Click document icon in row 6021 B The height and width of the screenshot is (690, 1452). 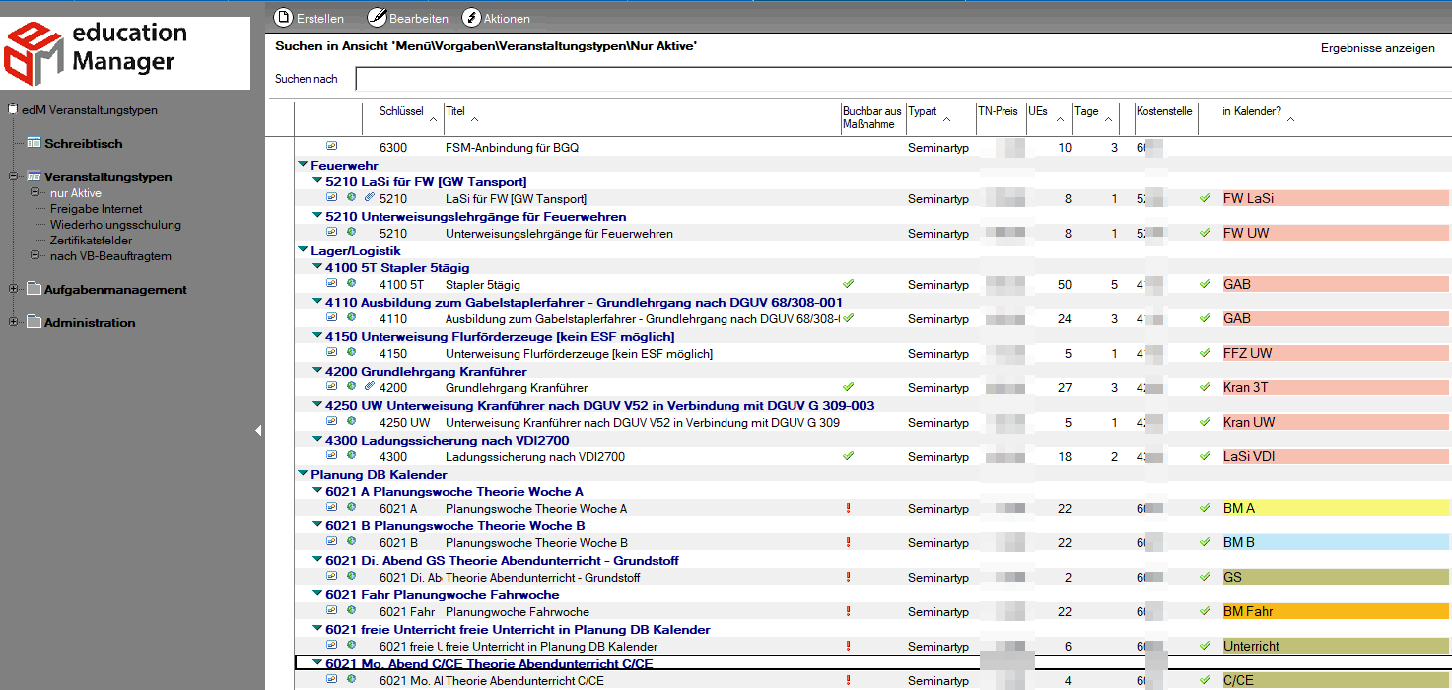[332, 542]
